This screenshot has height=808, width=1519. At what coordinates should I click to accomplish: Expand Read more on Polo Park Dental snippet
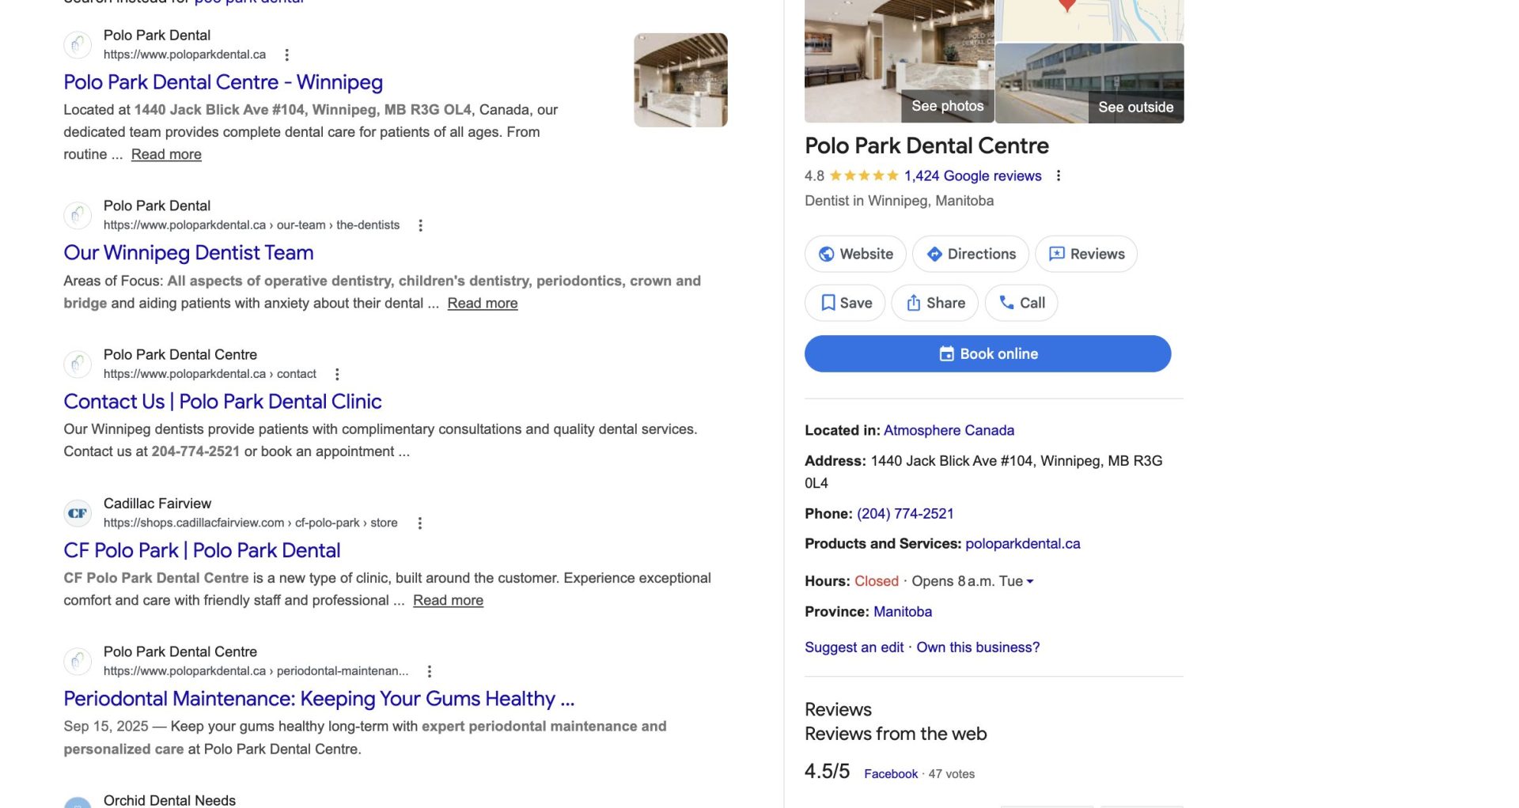[166, 154]
